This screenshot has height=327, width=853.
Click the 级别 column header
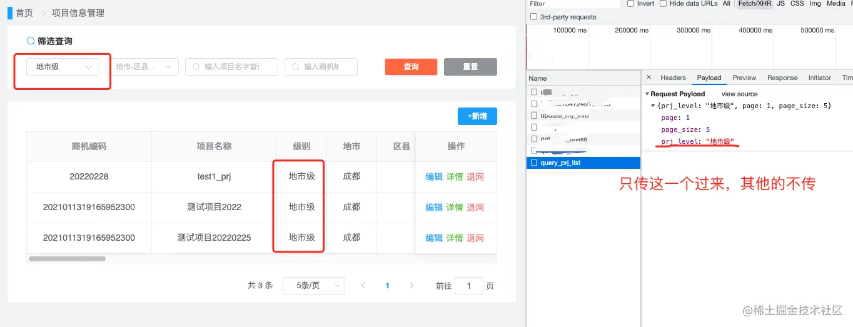click(301, 146)
